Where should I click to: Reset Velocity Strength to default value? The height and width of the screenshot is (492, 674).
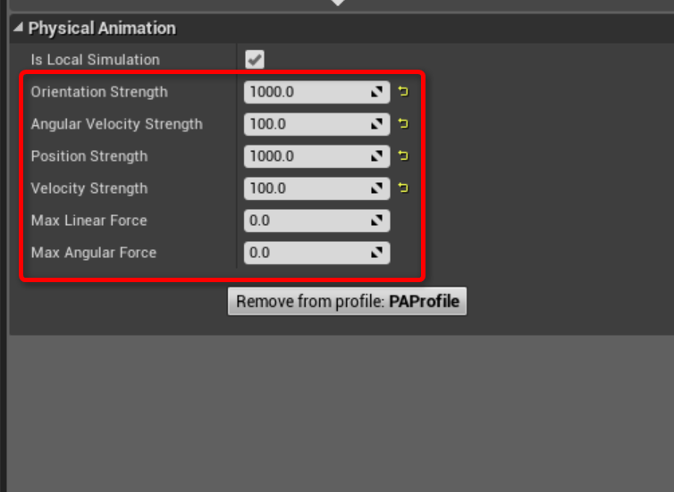tap(403, 188)
